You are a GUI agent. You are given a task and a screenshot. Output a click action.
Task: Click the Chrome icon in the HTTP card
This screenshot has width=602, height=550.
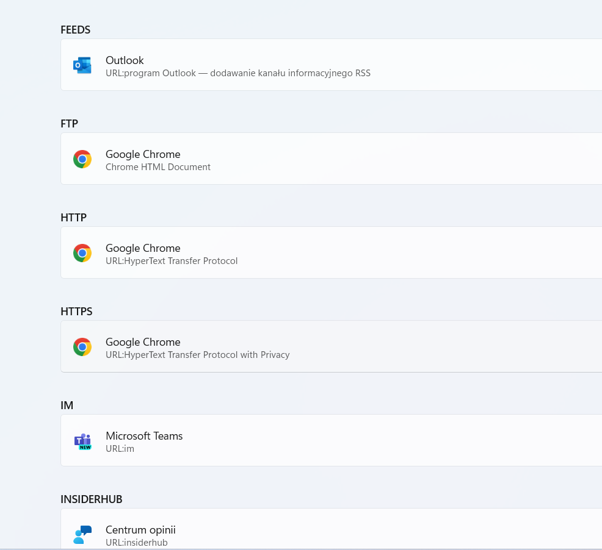coord(82,253)
